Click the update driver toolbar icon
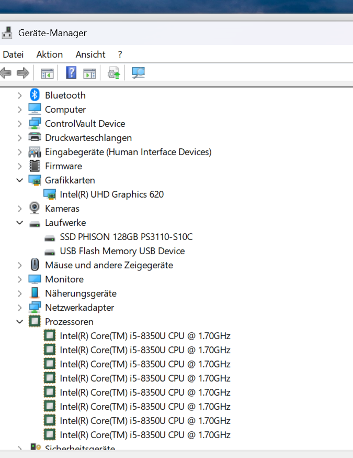 click(x=113, y=73)
